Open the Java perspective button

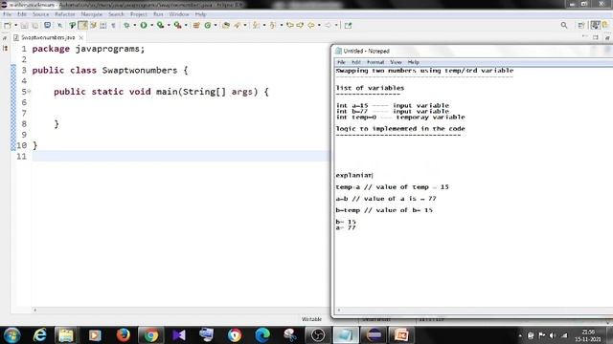(595, 26)
